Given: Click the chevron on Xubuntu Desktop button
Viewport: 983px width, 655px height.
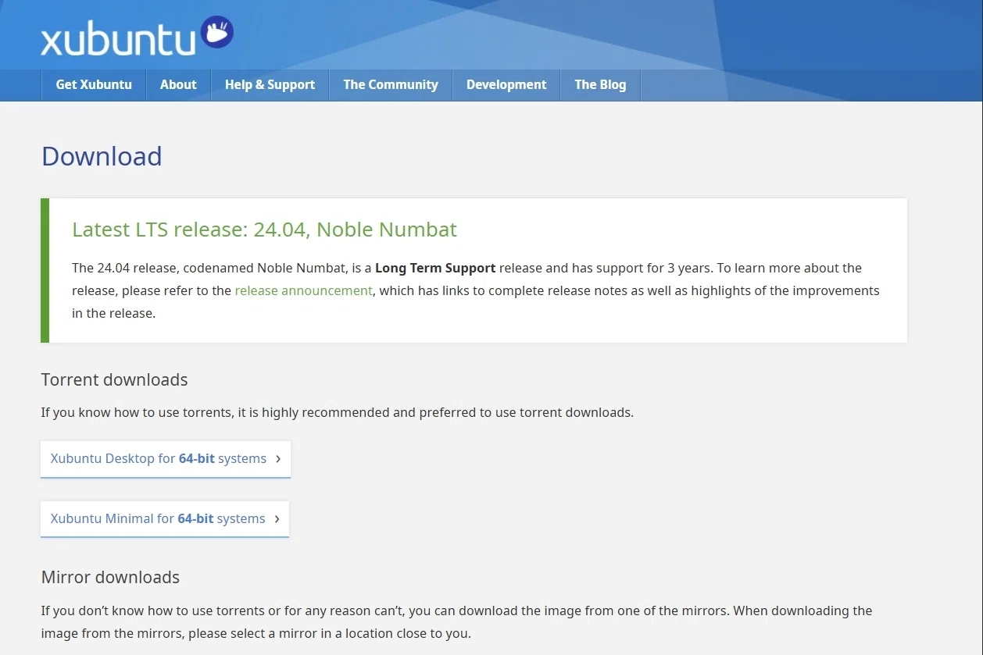Looking at the screenshot, I should (x=278, y=459).
